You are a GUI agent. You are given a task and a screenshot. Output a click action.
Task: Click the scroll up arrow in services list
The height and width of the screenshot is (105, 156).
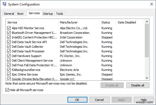tap(147, 22)
